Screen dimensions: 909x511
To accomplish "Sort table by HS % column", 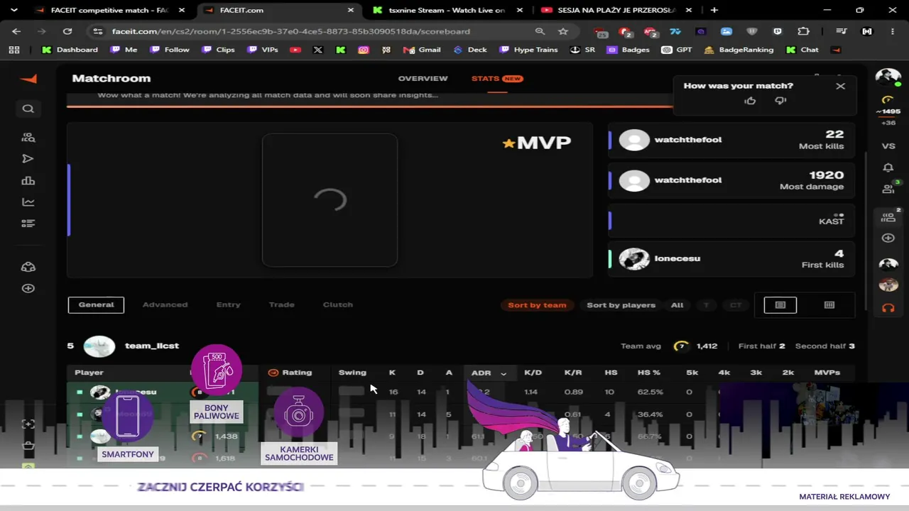I will coord(648,373).
